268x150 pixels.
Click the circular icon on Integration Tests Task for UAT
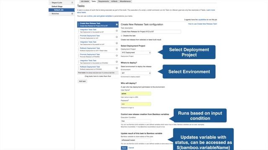click(117, 43)
